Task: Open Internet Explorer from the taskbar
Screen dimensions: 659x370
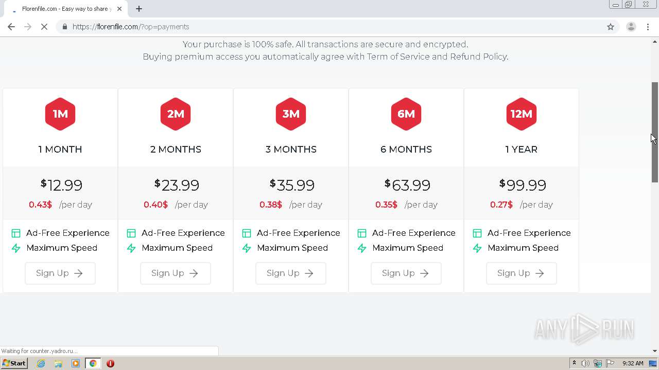Action: tap(41, 363)
